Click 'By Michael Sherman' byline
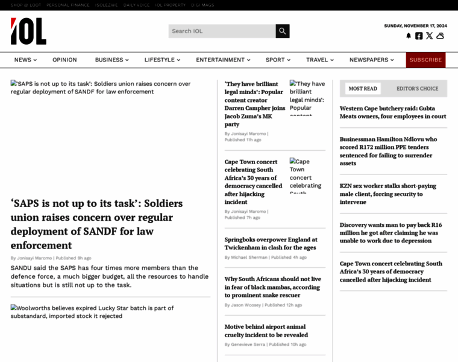 pos(246,257)
